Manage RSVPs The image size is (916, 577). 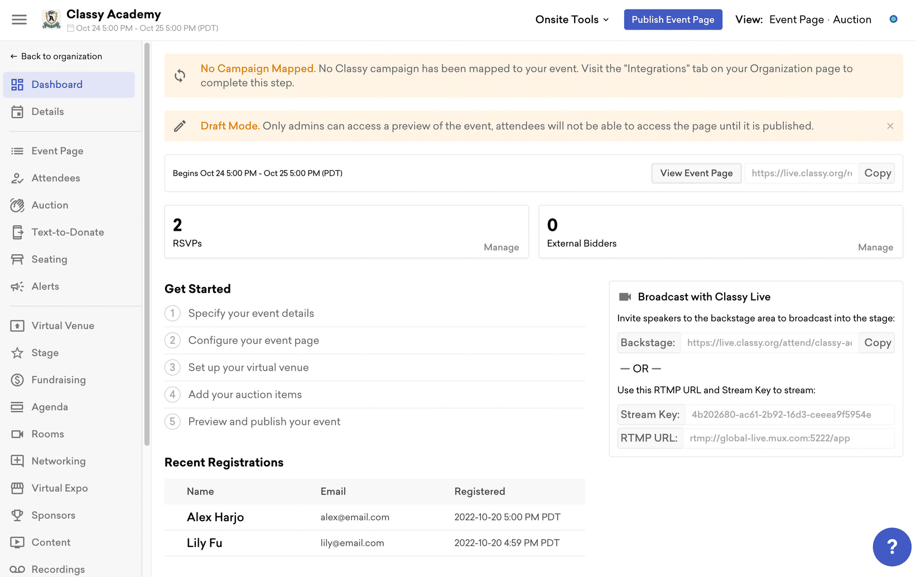click(x=501, y=248)
